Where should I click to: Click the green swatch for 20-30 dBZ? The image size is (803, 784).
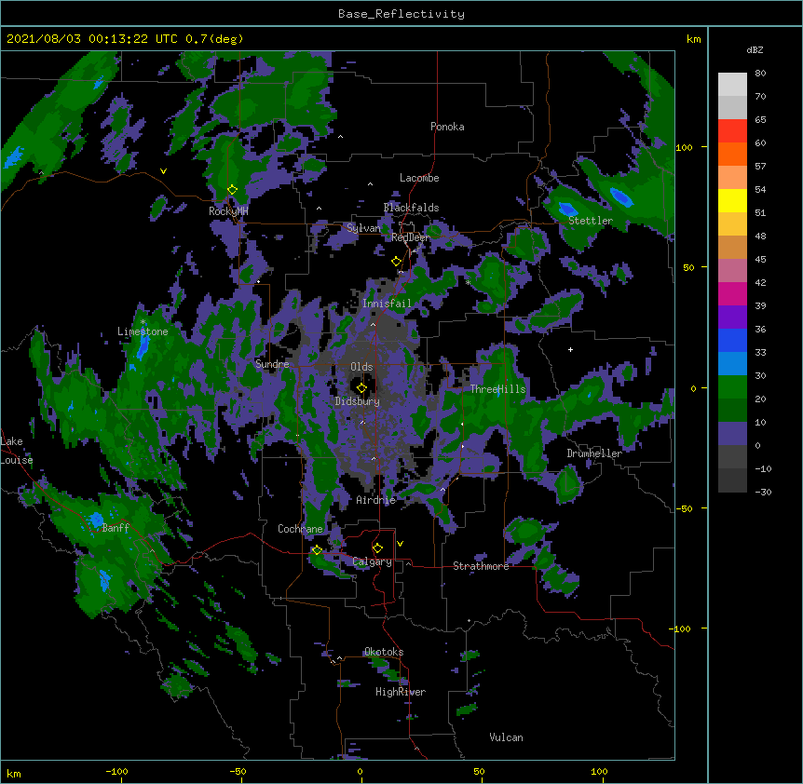(732, 387)
